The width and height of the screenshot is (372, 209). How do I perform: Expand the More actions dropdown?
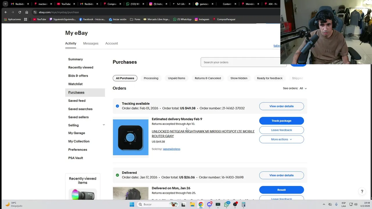coord(281,139)
